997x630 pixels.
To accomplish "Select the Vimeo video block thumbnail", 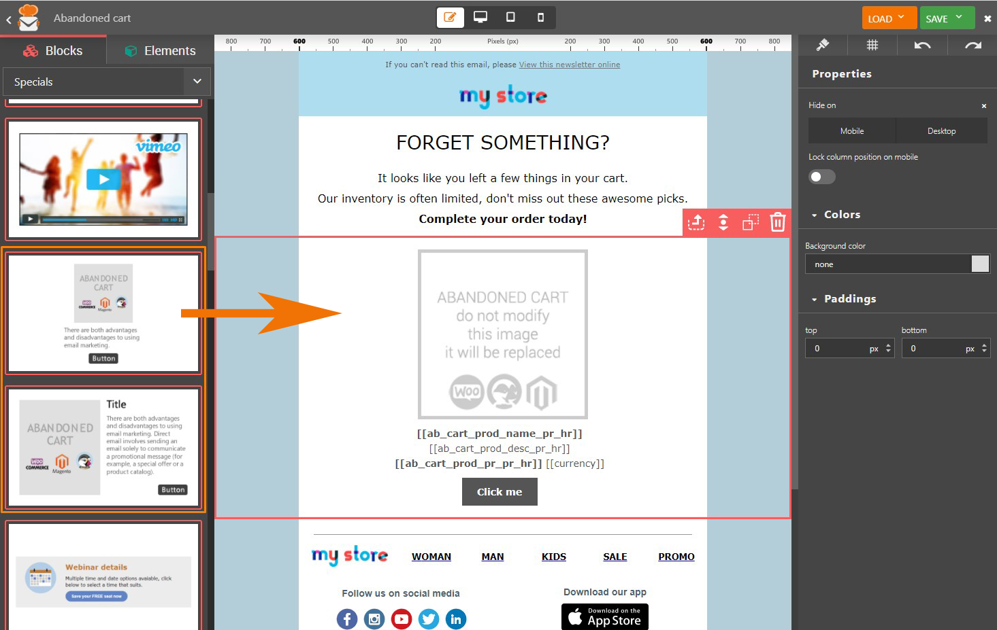I will coord(104,179).
